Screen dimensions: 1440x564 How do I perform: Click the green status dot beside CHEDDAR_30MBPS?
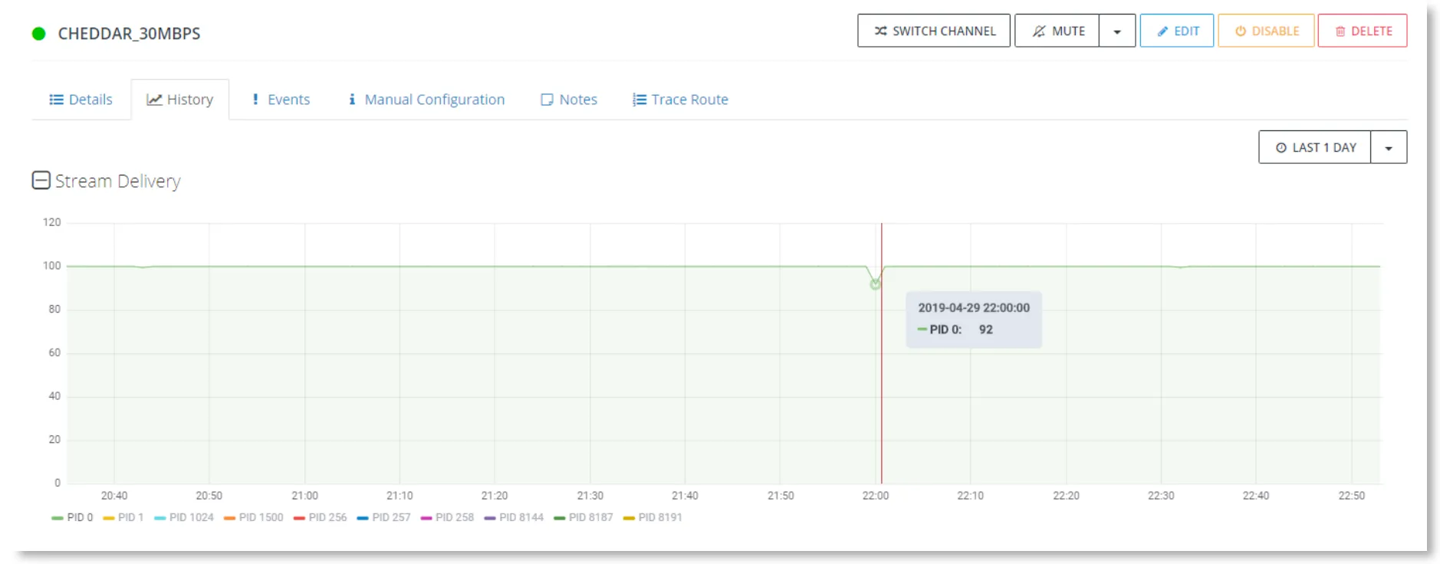pos(38,34)
